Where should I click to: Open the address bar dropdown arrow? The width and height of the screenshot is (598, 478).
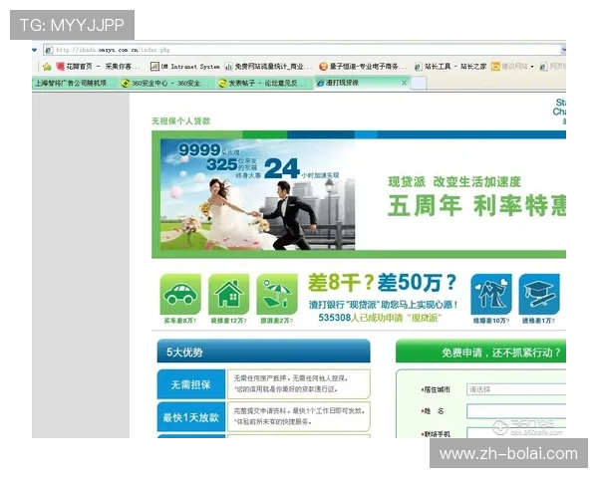[563, 50]
